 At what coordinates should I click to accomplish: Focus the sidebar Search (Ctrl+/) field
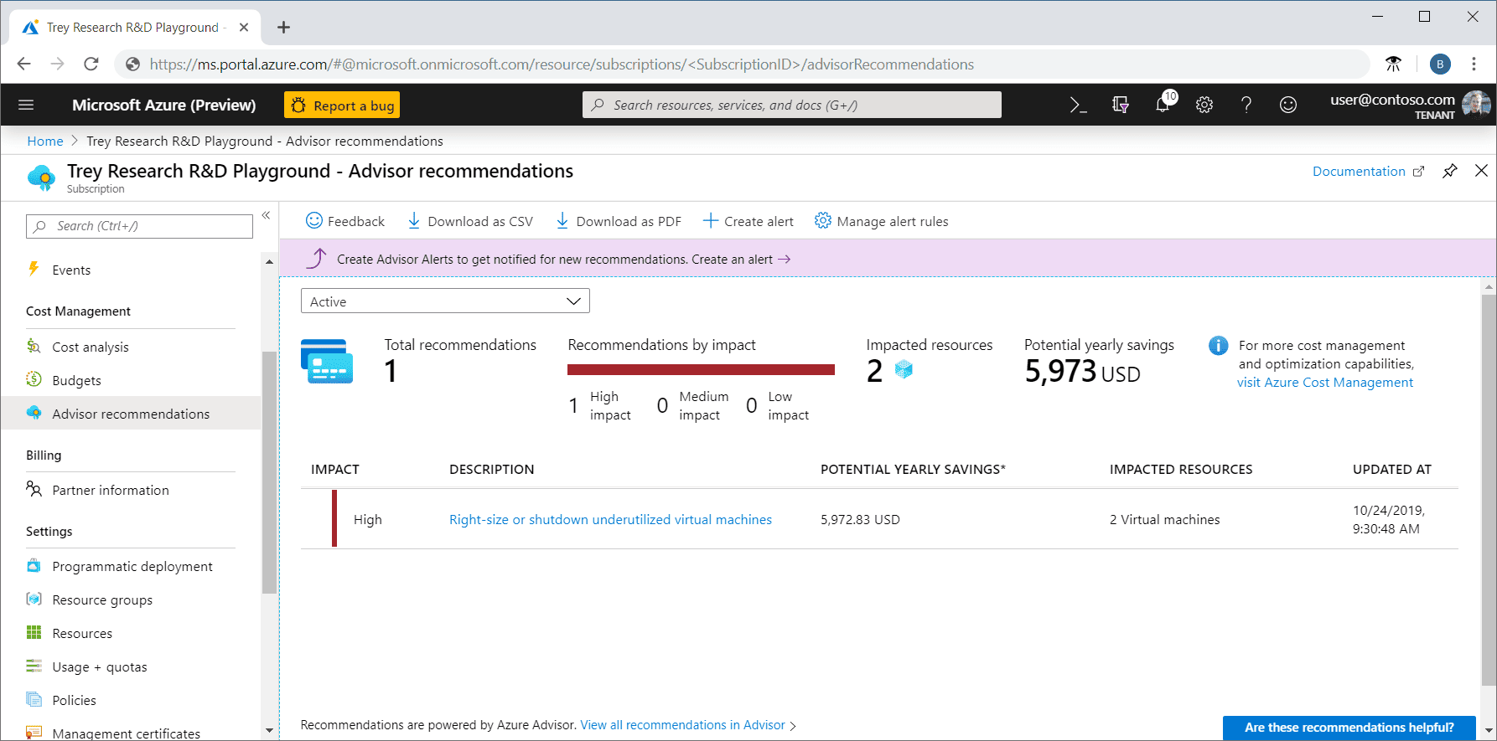139,226
